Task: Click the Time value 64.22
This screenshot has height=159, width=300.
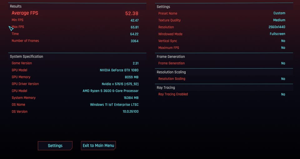Action: (134, 34)
